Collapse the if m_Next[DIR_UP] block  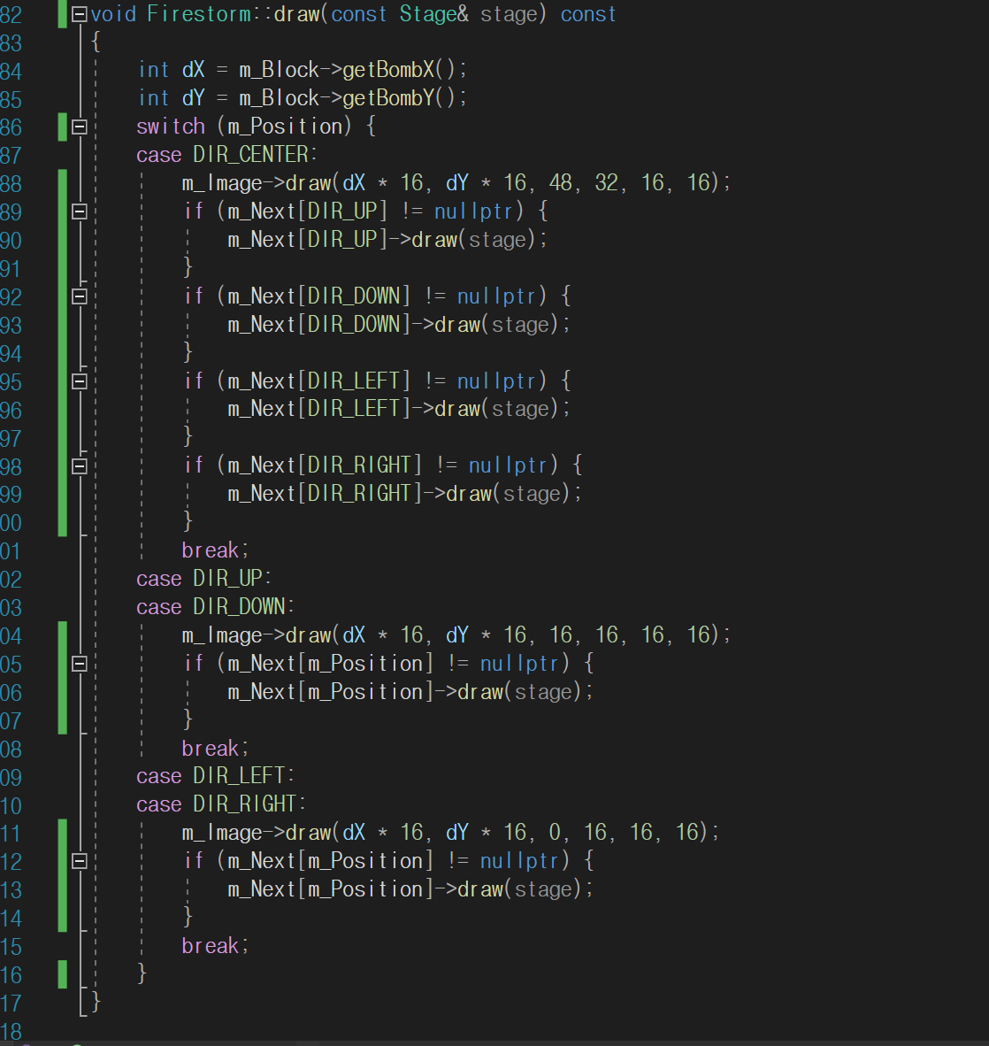(x=80, y=212)
